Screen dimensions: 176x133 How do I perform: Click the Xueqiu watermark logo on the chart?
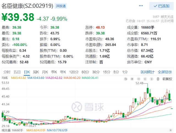[x=85, y=107]
